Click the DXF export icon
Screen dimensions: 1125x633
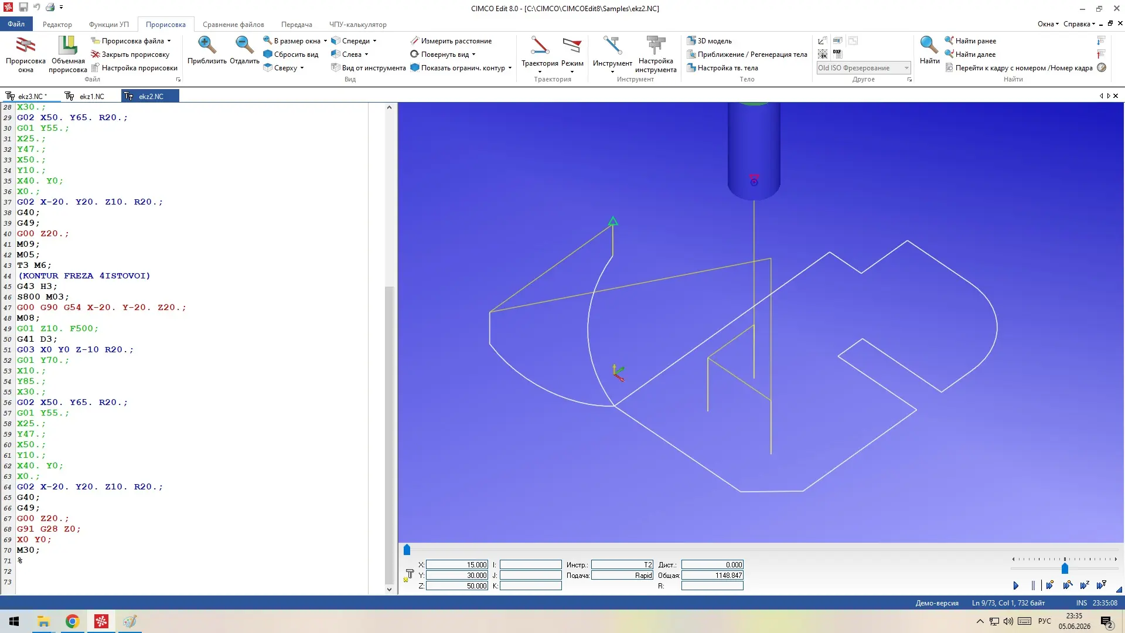[837, 54]
